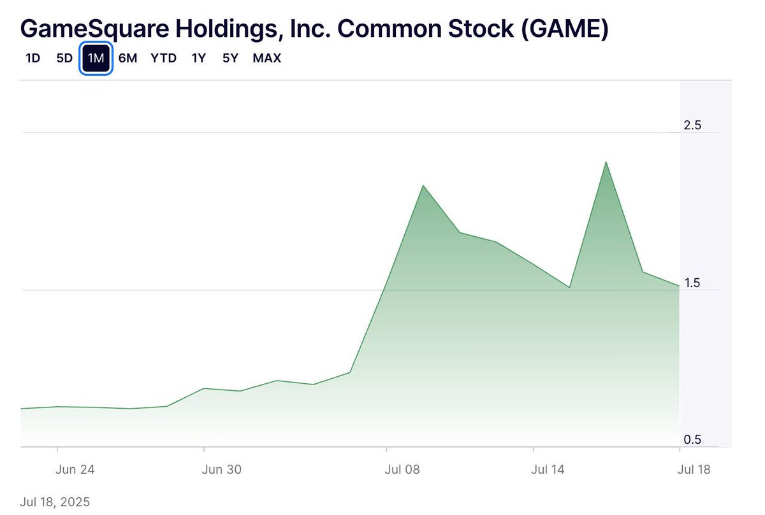Select the 1M time range
Viewport: 765px width, 515px height.
pyautogui.click(x=96, y=59)
